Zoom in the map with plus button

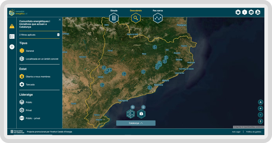coord(260,108)
